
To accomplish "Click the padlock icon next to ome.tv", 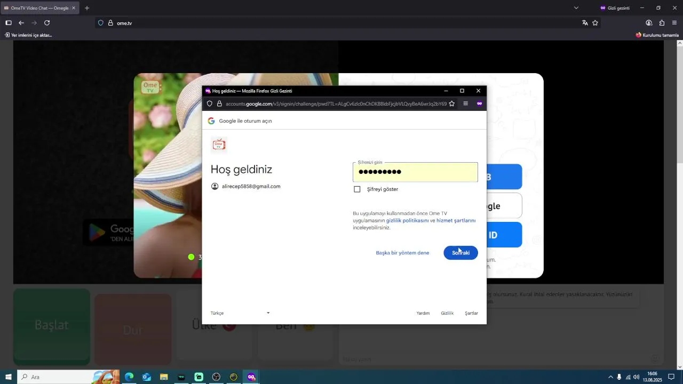I will 111,23.
